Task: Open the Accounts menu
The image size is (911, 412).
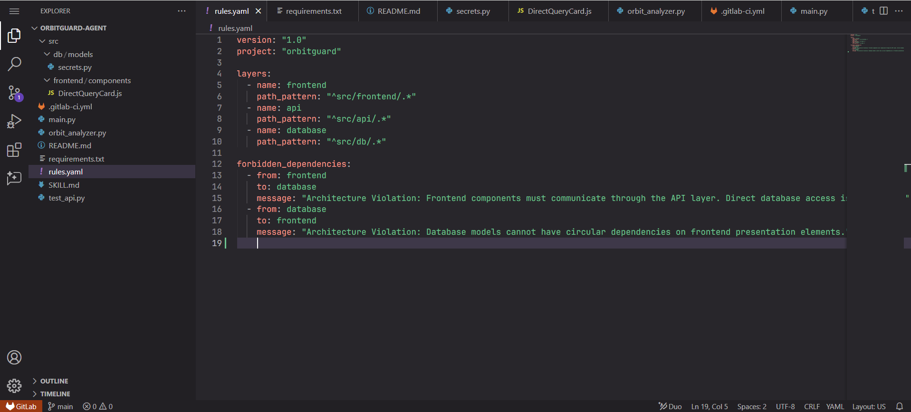Action: (x=14, y=357)
